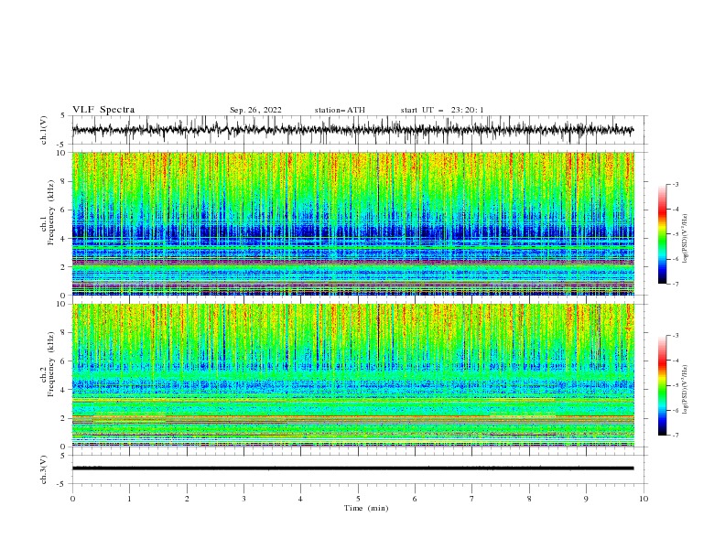Click the "ch.3(V)" axis label
Screen dimensions: 725x560
[x=44, y=469]
